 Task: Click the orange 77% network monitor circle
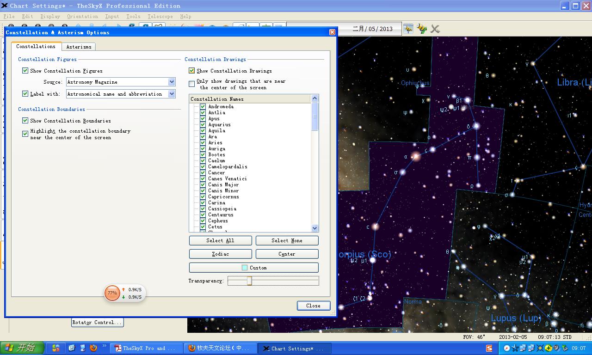coord(112,293)
